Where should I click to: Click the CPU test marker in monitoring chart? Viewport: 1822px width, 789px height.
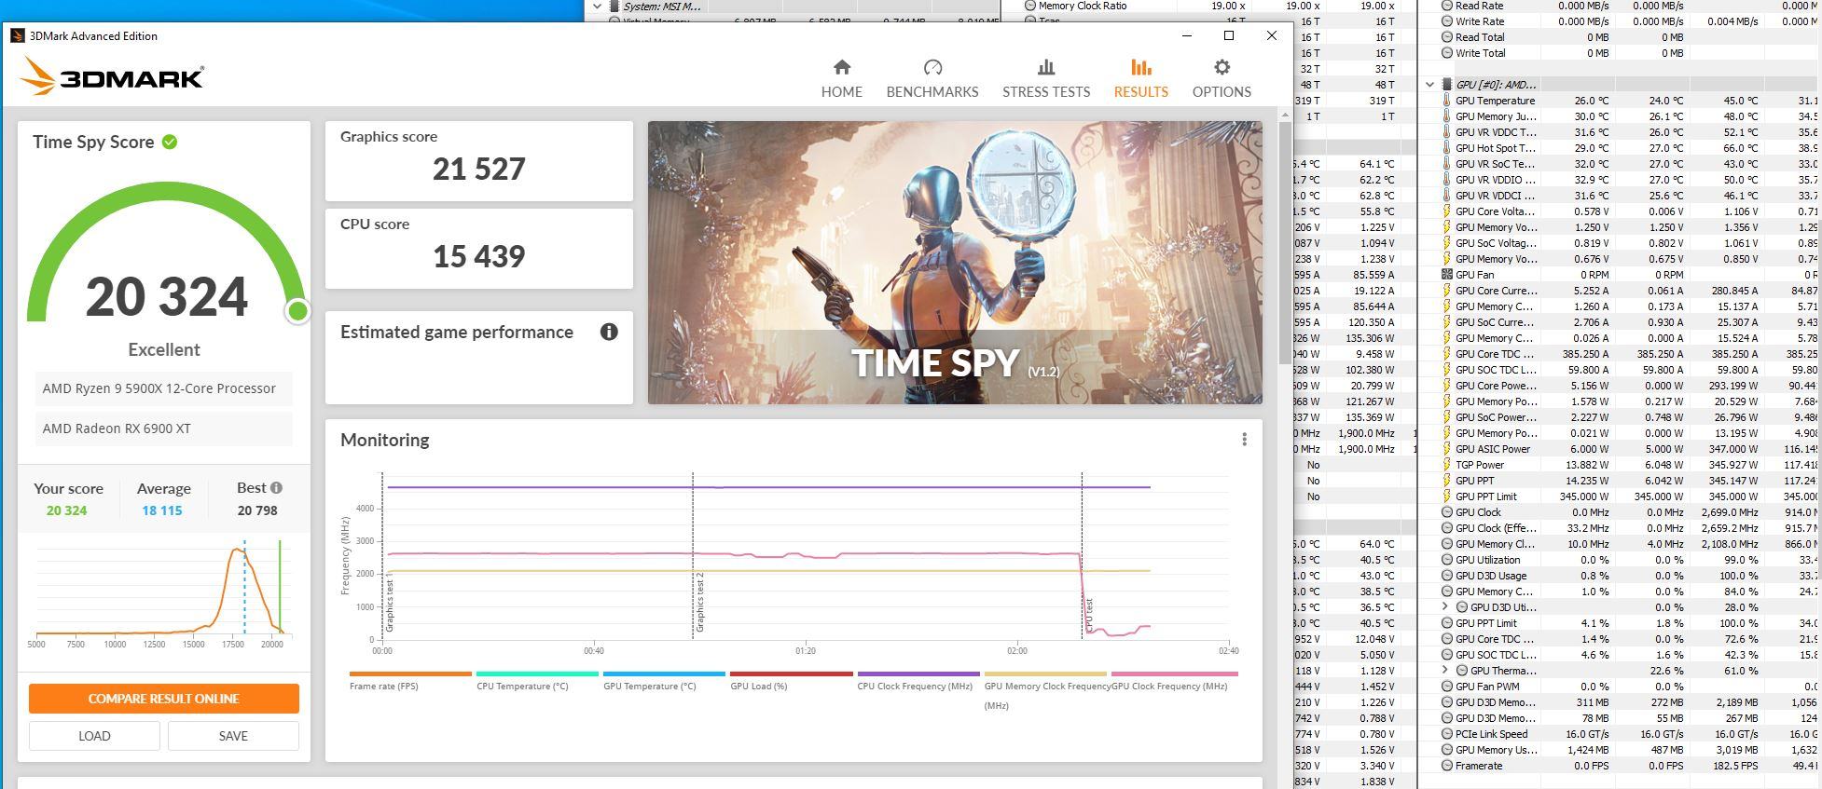1088,615
